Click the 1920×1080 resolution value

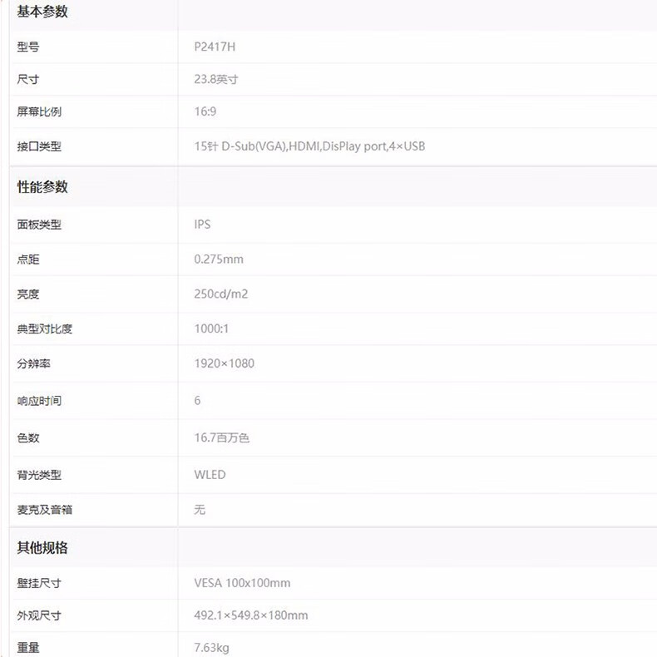225,363
